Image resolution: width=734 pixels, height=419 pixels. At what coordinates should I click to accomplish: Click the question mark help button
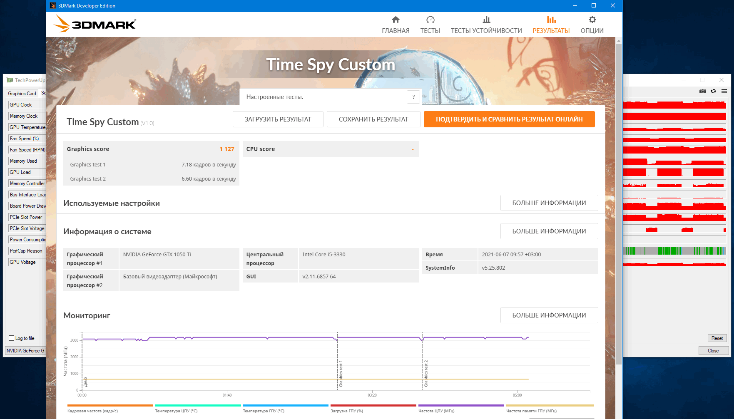point(413,97)
